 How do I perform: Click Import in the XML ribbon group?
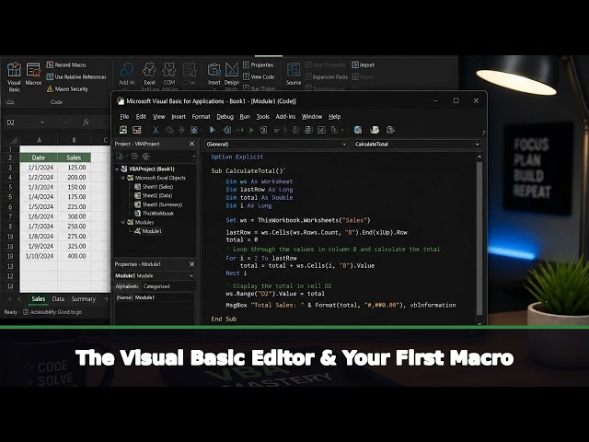[364, 64]
